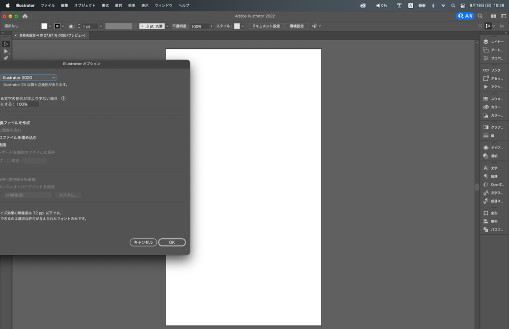Click the info icon beside 文字の割合
This screenshot has height=329, width=509.
coord(63,98)
